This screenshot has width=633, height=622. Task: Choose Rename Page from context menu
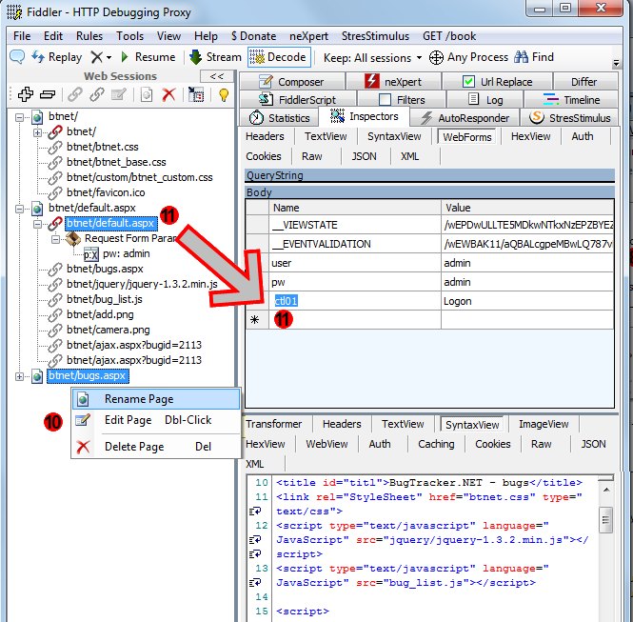point(156,399)
